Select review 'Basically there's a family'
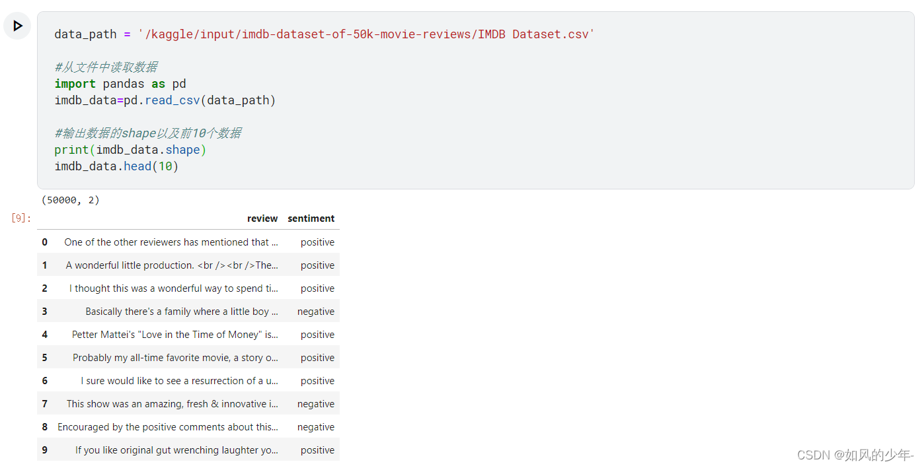The image size is (924, 468). [182, 312]
